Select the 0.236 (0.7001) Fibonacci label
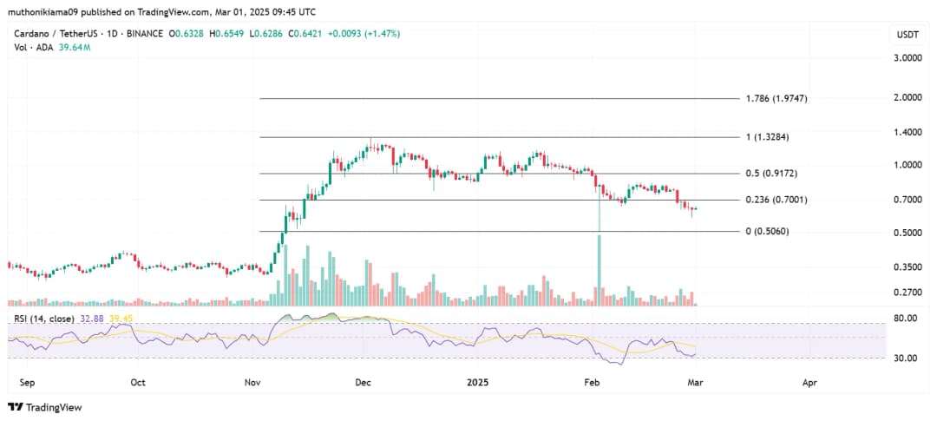The image size is (937, 421). pos(777,201)
